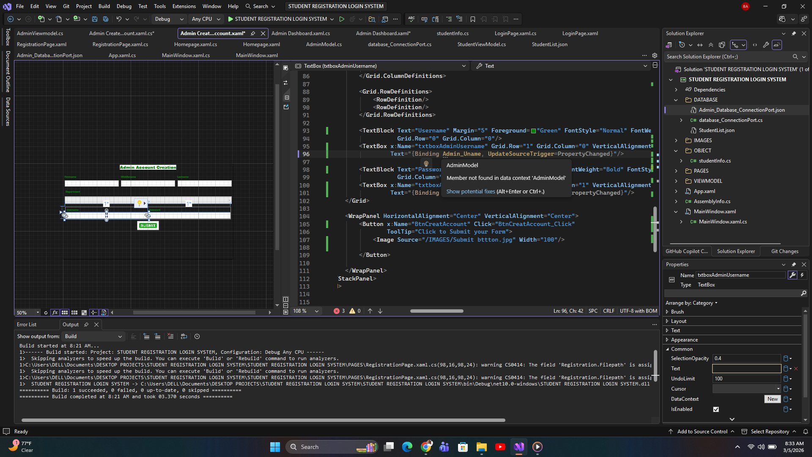Image resolution: width=812 pixels, height=457 pixels.
Task: Click the Save All toolbar icon
Action: coord(106,19)
